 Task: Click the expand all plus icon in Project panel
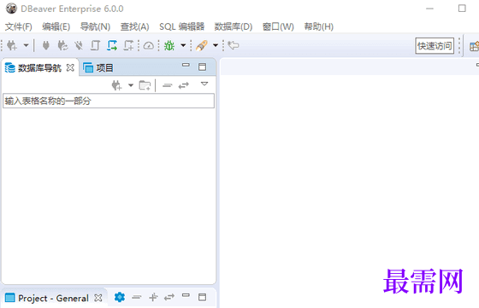coord(153,297)
